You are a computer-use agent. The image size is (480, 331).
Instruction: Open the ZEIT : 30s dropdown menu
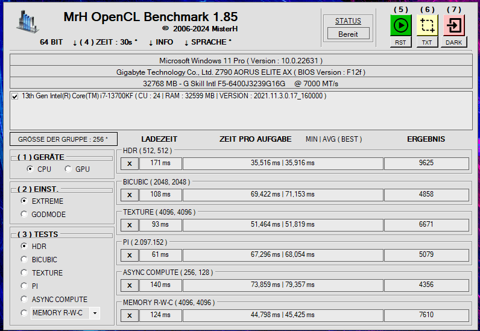tap(105, 42)
